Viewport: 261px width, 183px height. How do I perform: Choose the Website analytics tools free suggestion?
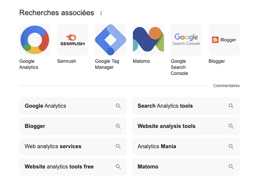[x=59, y=167]
